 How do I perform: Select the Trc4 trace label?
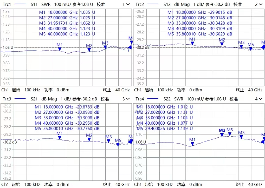(x=139, y=99)
